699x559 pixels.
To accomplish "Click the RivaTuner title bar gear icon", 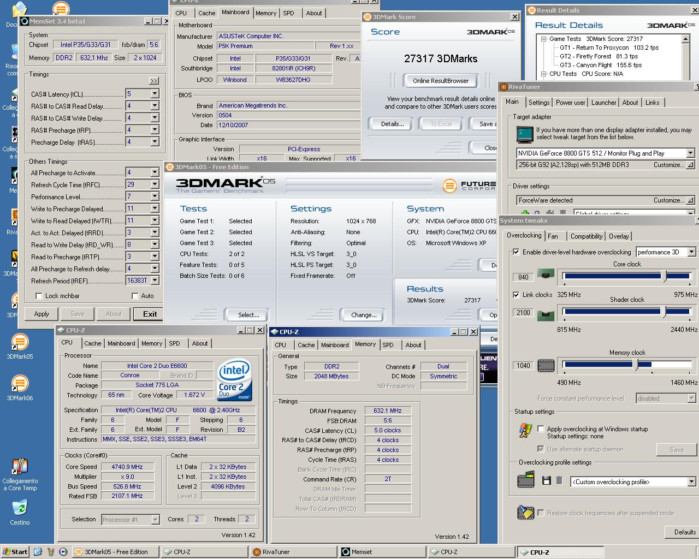I will 503,86.
